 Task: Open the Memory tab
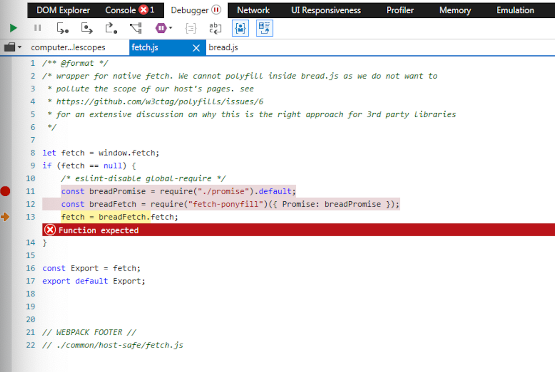click(x=455, y=10)
